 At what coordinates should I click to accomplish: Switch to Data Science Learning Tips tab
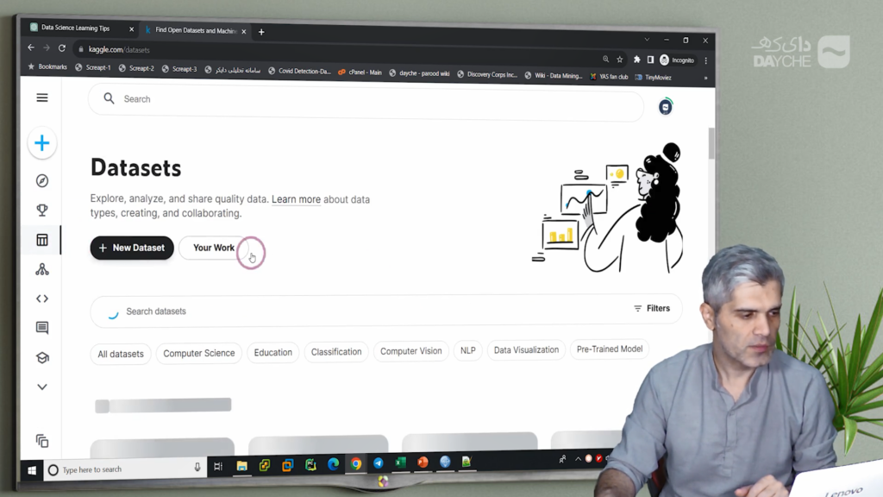[x=78, y=28]
